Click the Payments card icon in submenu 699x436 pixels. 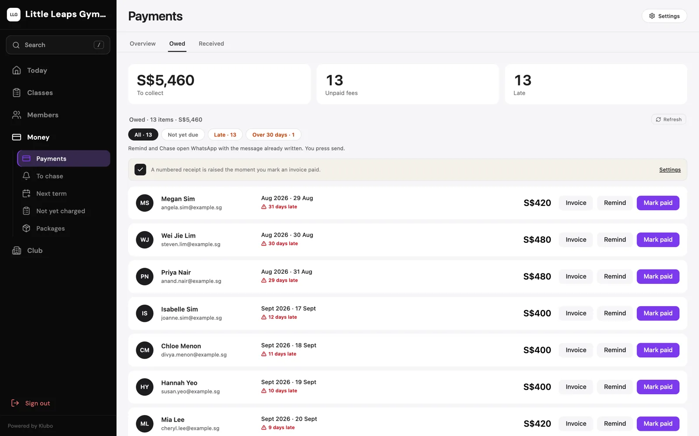tap(26, 159)
